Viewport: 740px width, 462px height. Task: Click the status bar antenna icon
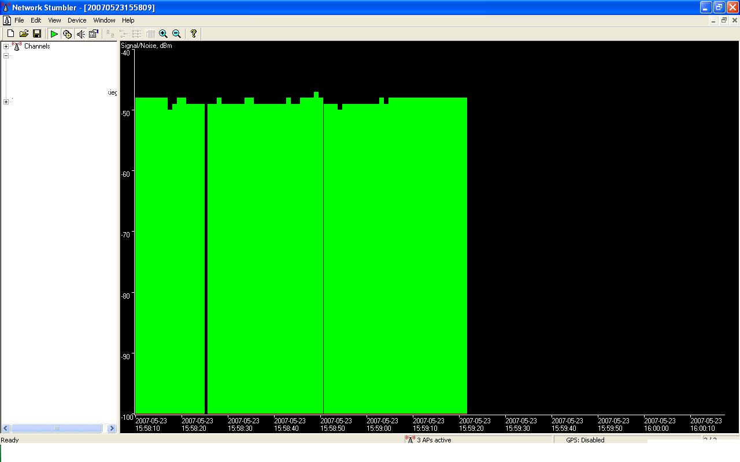point(410,440)
